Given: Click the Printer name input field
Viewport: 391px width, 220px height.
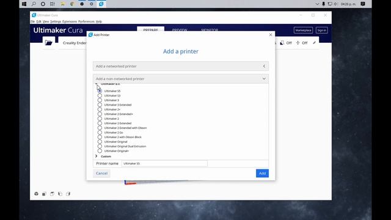Looking at the screenshot, I should pyautogui.click(x=164, y=163).
